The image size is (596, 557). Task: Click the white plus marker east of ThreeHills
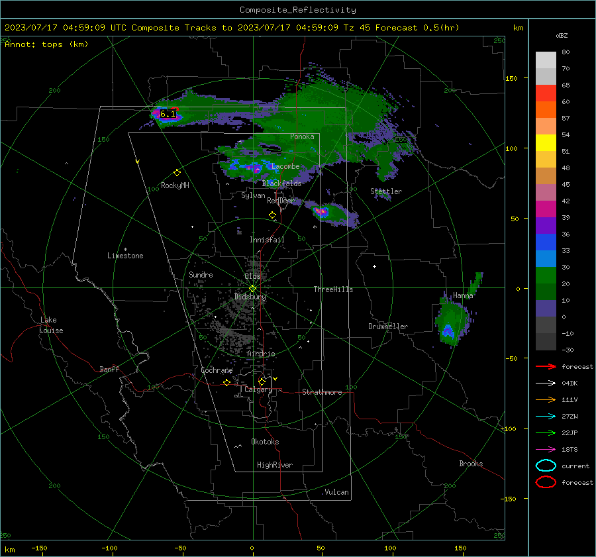tap(374, 266)
